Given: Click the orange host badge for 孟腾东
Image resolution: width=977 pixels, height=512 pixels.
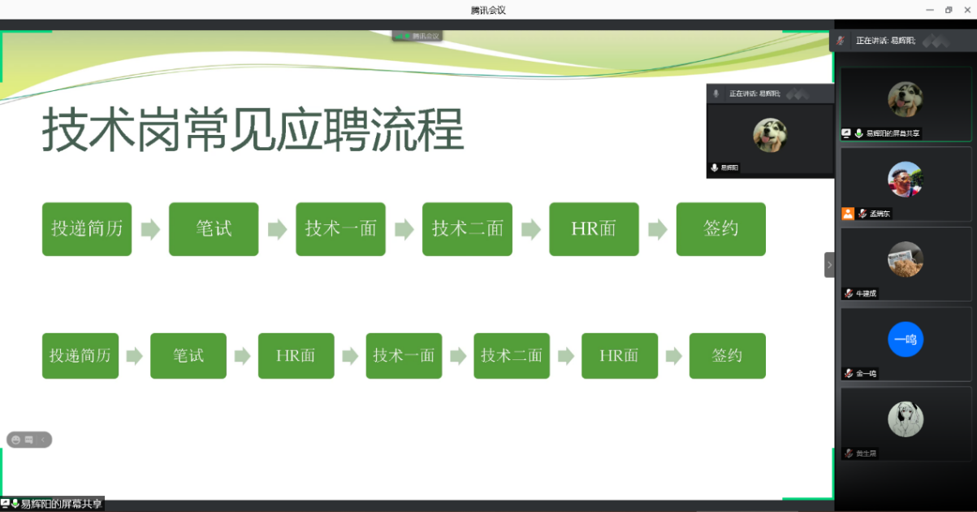Looking at the screenshot, I should tap(848, 214).
